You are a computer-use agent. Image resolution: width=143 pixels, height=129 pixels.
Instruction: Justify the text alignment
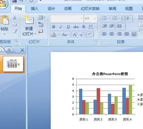[127, 34]
